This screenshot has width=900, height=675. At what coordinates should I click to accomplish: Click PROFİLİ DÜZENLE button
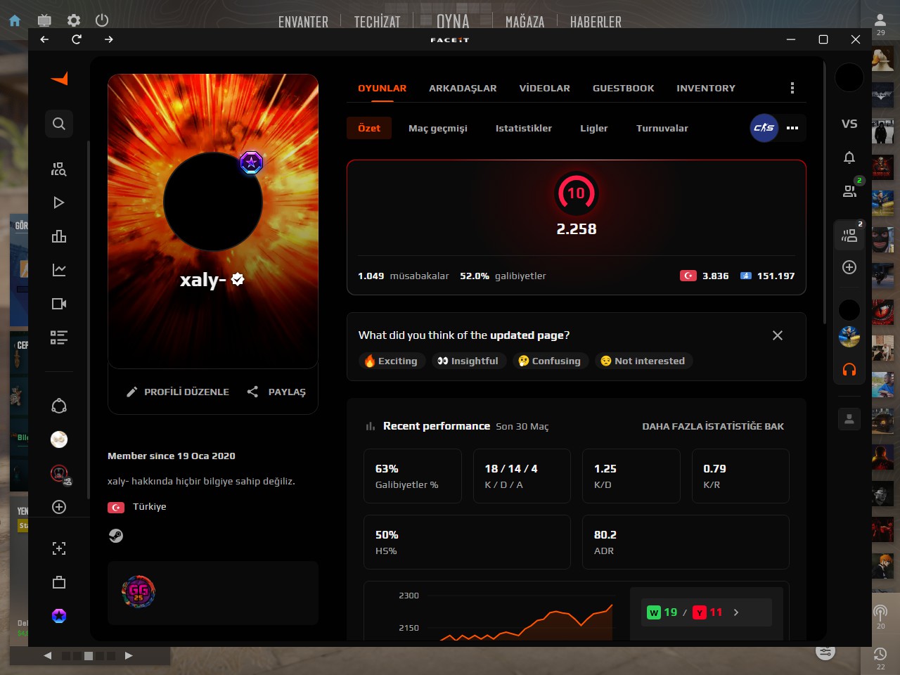click(178, 392)
